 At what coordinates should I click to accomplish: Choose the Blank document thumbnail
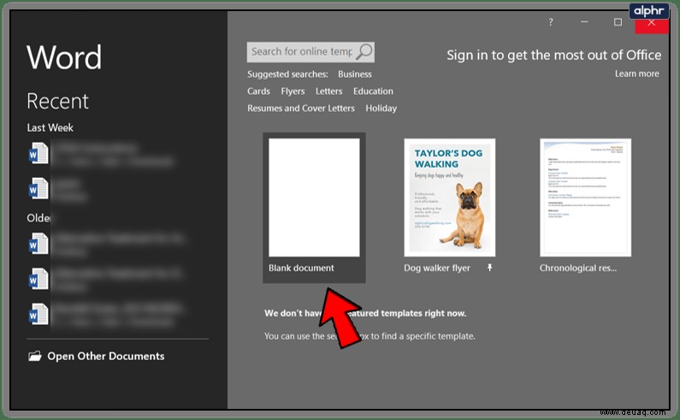coord(314,198)
